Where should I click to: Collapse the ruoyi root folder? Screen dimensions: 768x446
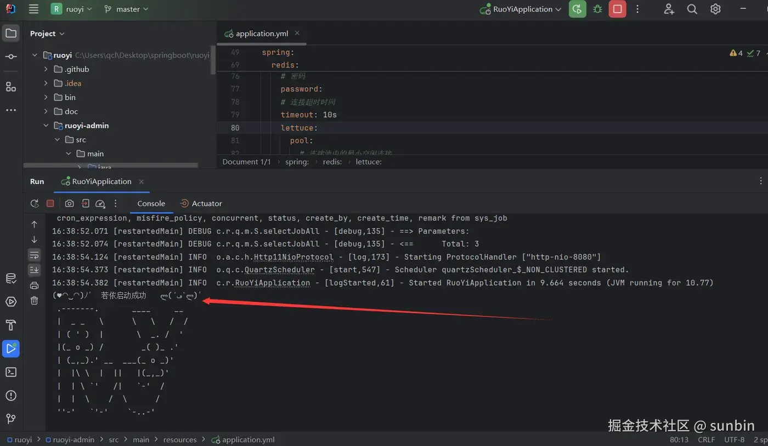pos(35,55)
